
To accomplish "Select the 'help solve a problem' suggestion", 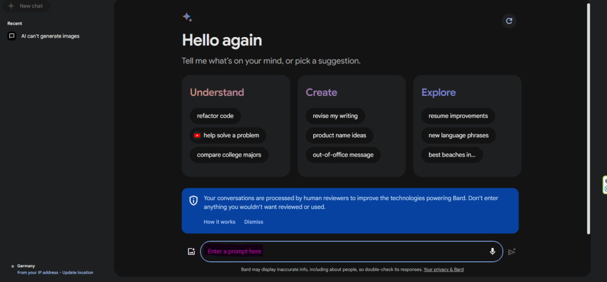I will point(228,135).
